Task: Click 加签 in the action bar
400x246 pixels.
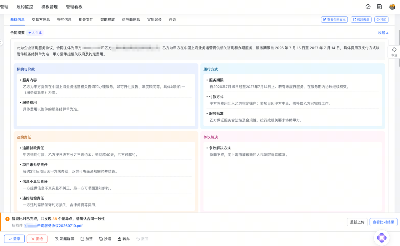Action: click(87, 239)
